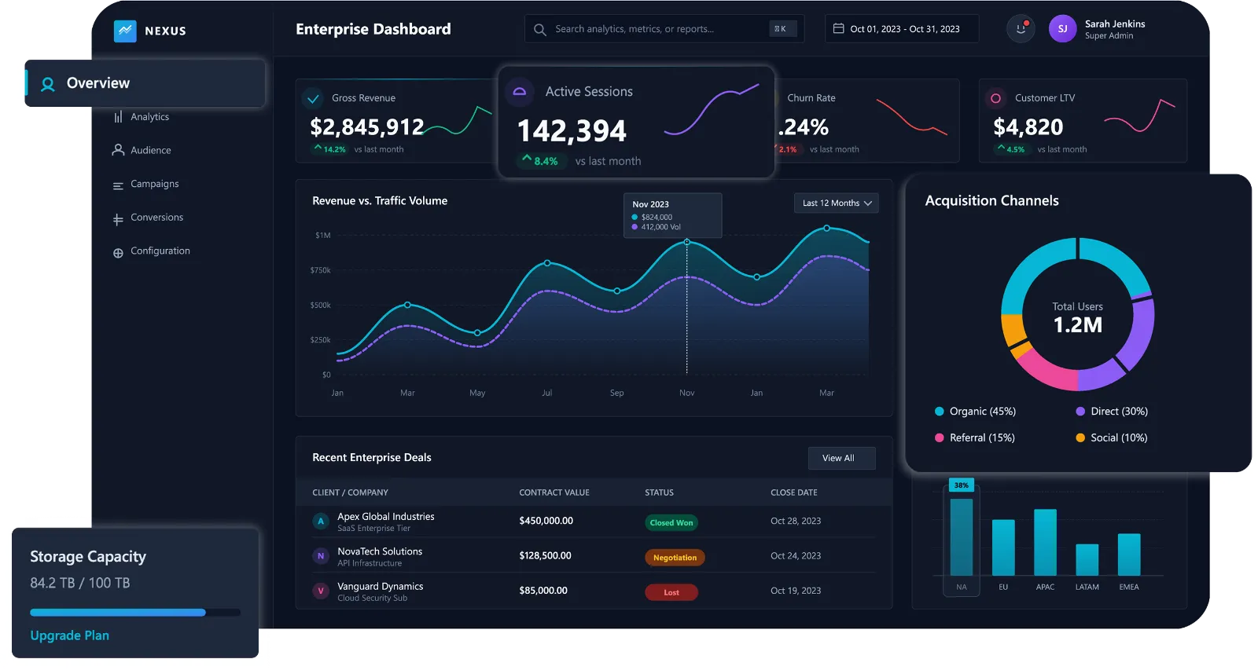This screenshot has width=1258, height=670.
Task: Click the Customer LTV circle icon
Action: click(995, 98)
